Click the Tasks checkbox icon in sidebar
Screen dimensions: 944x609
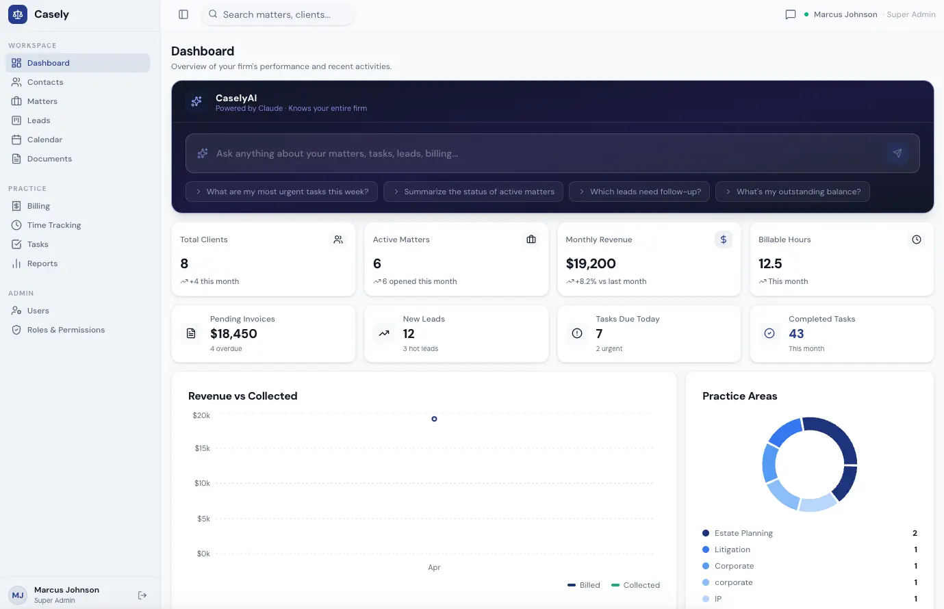click(16, 244)
